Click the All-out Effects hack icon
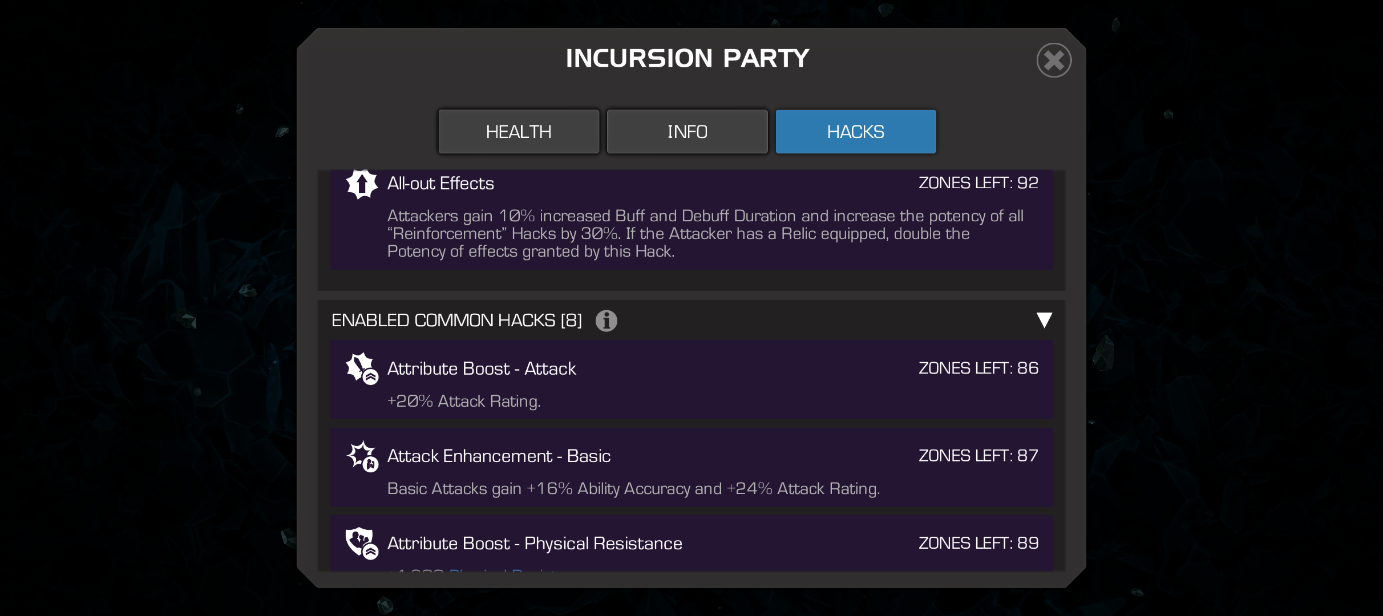This screenshot has height=616, width=1383. (x=362, y=184)
